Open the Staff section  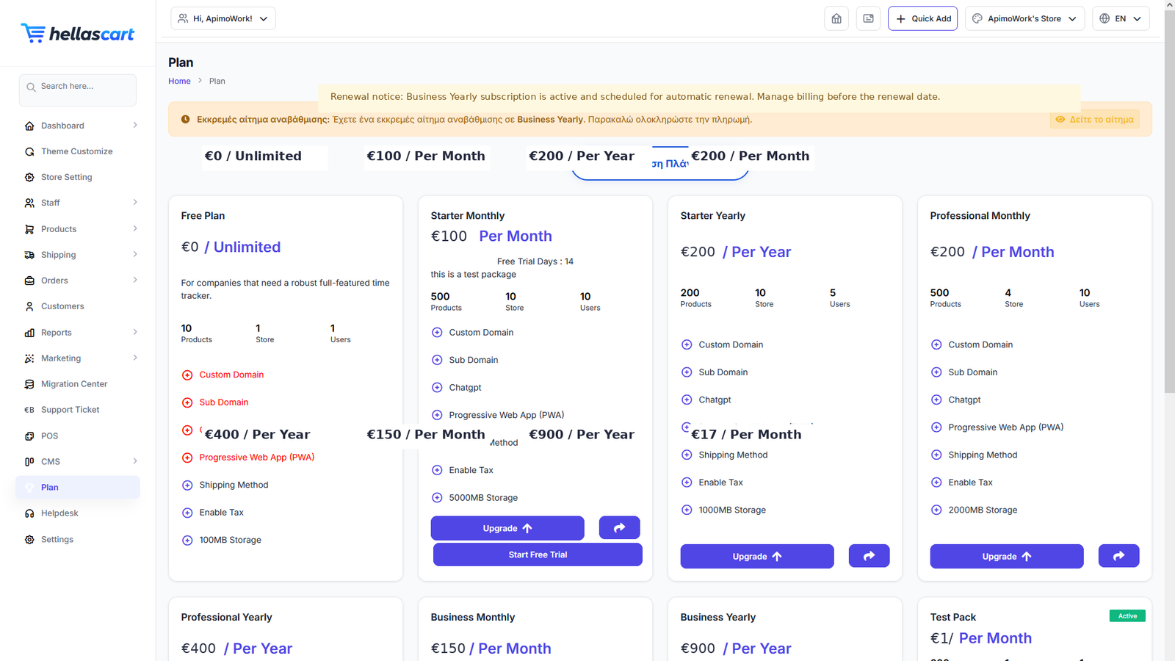(x=51, y=203)
